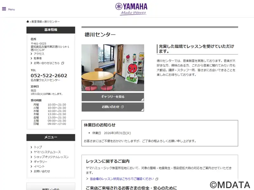Click external-window icon beside お問い合わせはこちら

click(x=63, y=63)
